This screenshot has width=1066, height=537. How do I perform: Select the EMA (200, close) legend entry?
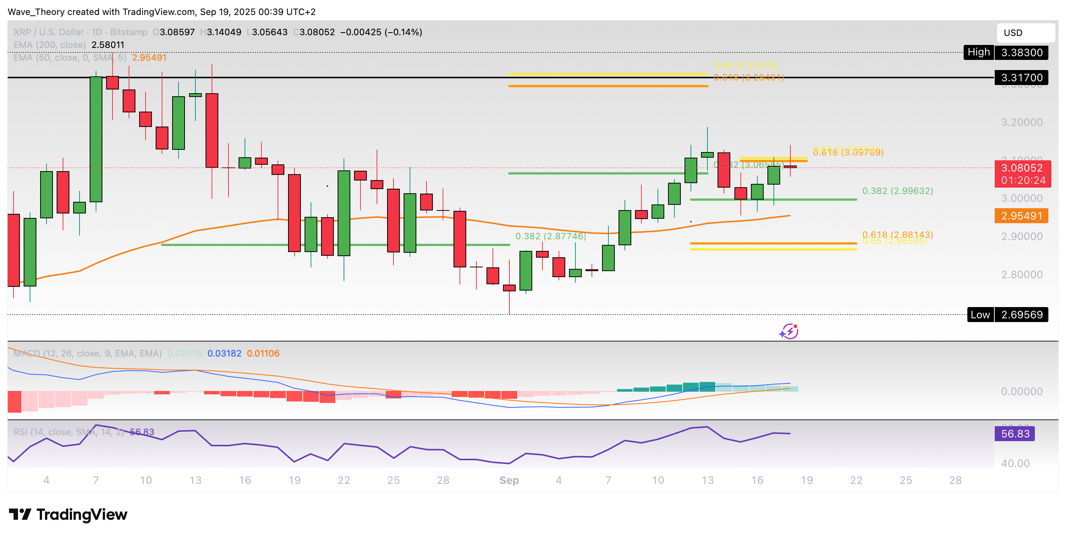[x=50, y=45]
